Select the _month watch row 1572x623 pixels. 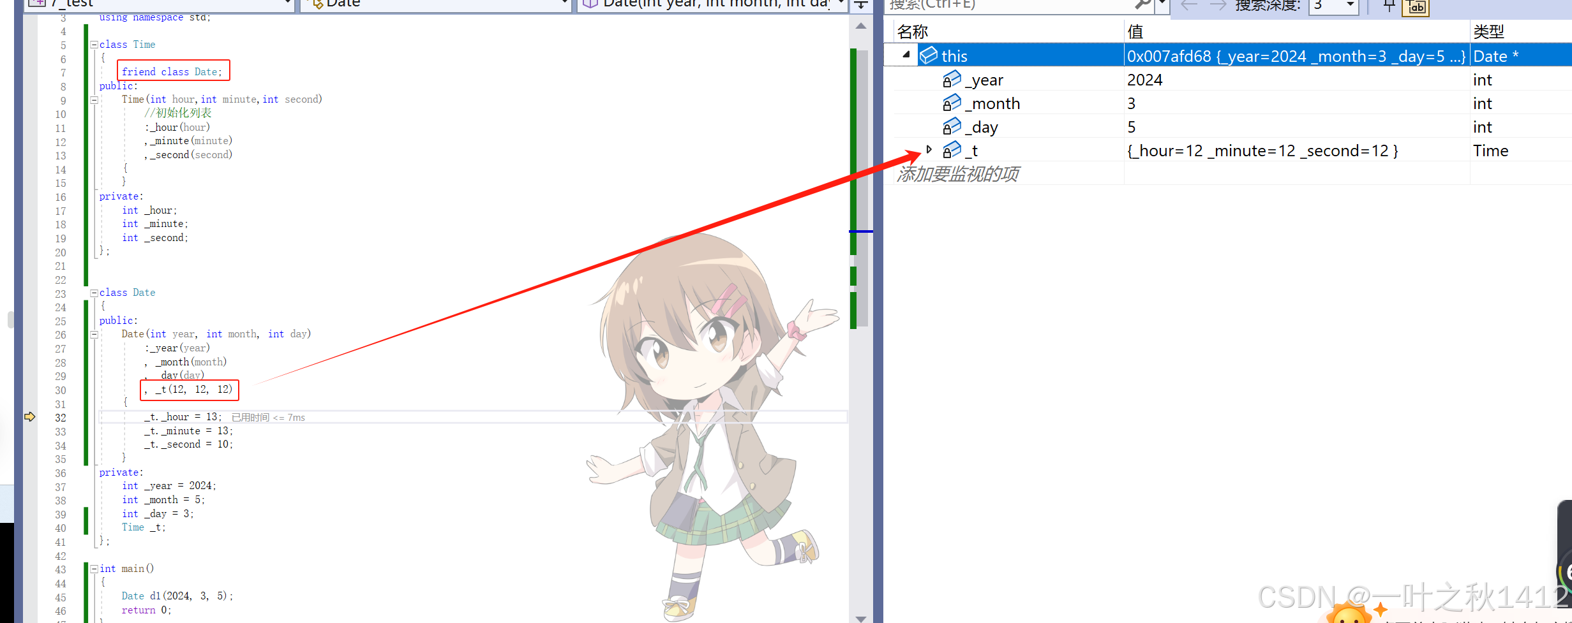(1228, 103)
